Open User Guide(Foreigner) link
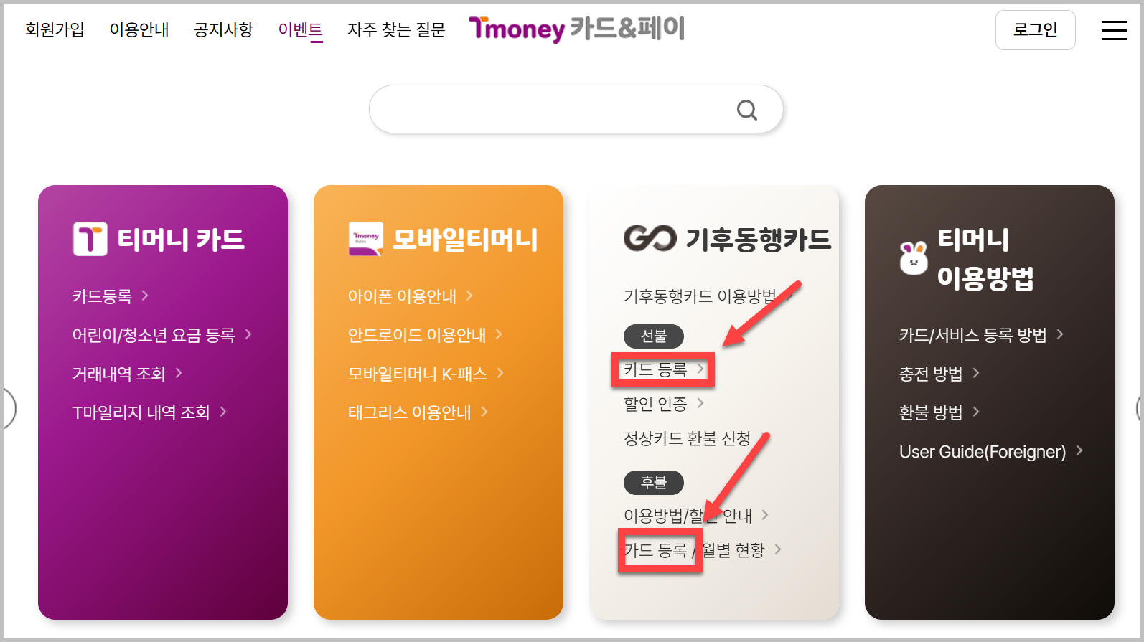The image size is (1144, 642). coord(983,452)
